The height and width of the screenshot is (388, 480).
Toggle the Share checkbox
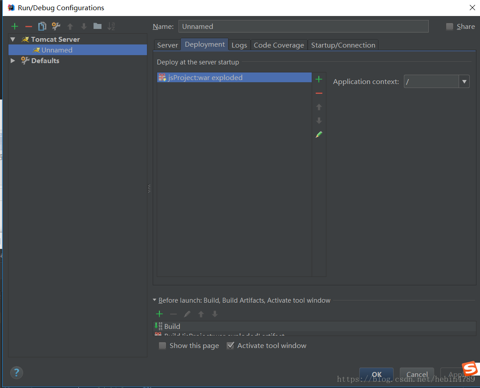click(449, 27)
